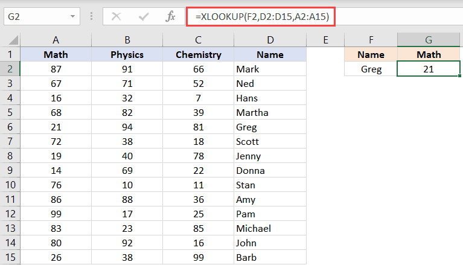Click the Math header cell in column A
This screenshot has width=463, height=265.
(x=56, y=55)
